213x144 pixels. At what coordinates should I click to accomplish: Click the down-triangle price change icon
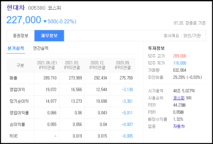[x=45, y=22]
